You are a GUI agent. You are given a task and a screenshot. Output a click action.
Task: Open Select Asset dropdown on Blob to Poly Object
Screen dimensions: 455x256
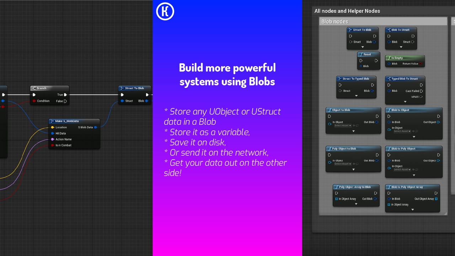click(402, 170)
